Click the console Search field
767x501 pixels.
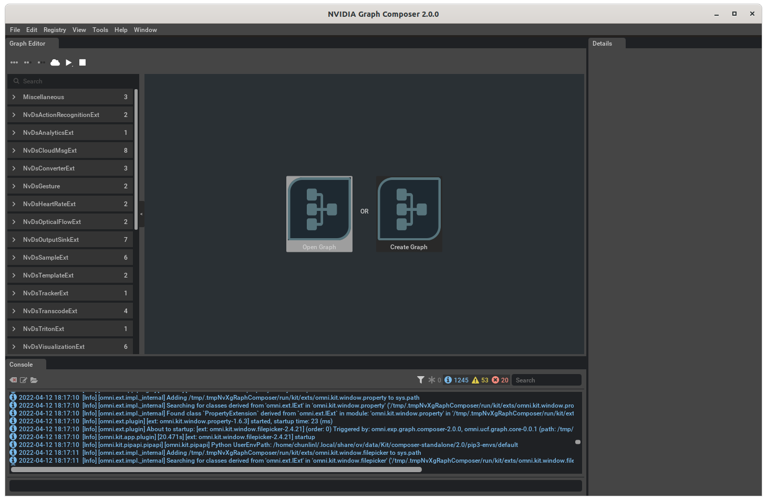pos(546,379)
